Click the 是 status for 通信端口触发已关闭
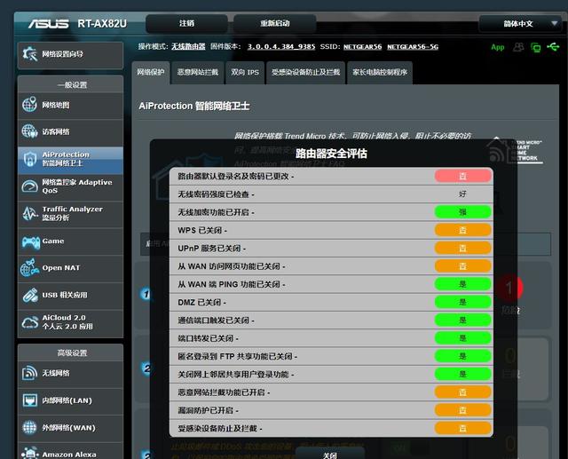The height and width of the screenshot is (459, 568). [x=462, y=321]
